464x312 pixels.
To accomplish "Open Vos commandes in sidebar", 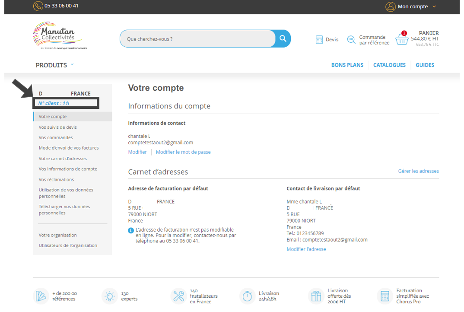I will tap(56, 137).
